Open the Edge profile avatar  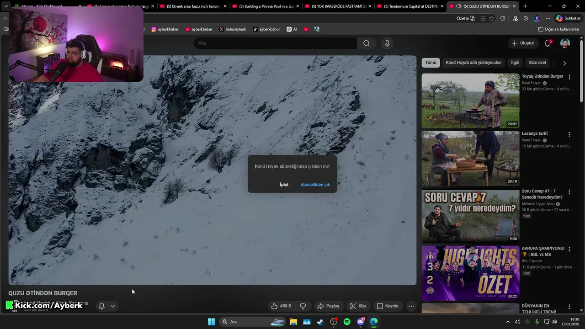point(537,18)
